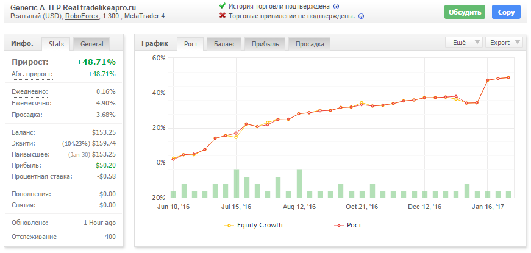This screenshot has height=253, width=531.
Task: Click the green Обсудить button
Action: (x=465, y=12)
